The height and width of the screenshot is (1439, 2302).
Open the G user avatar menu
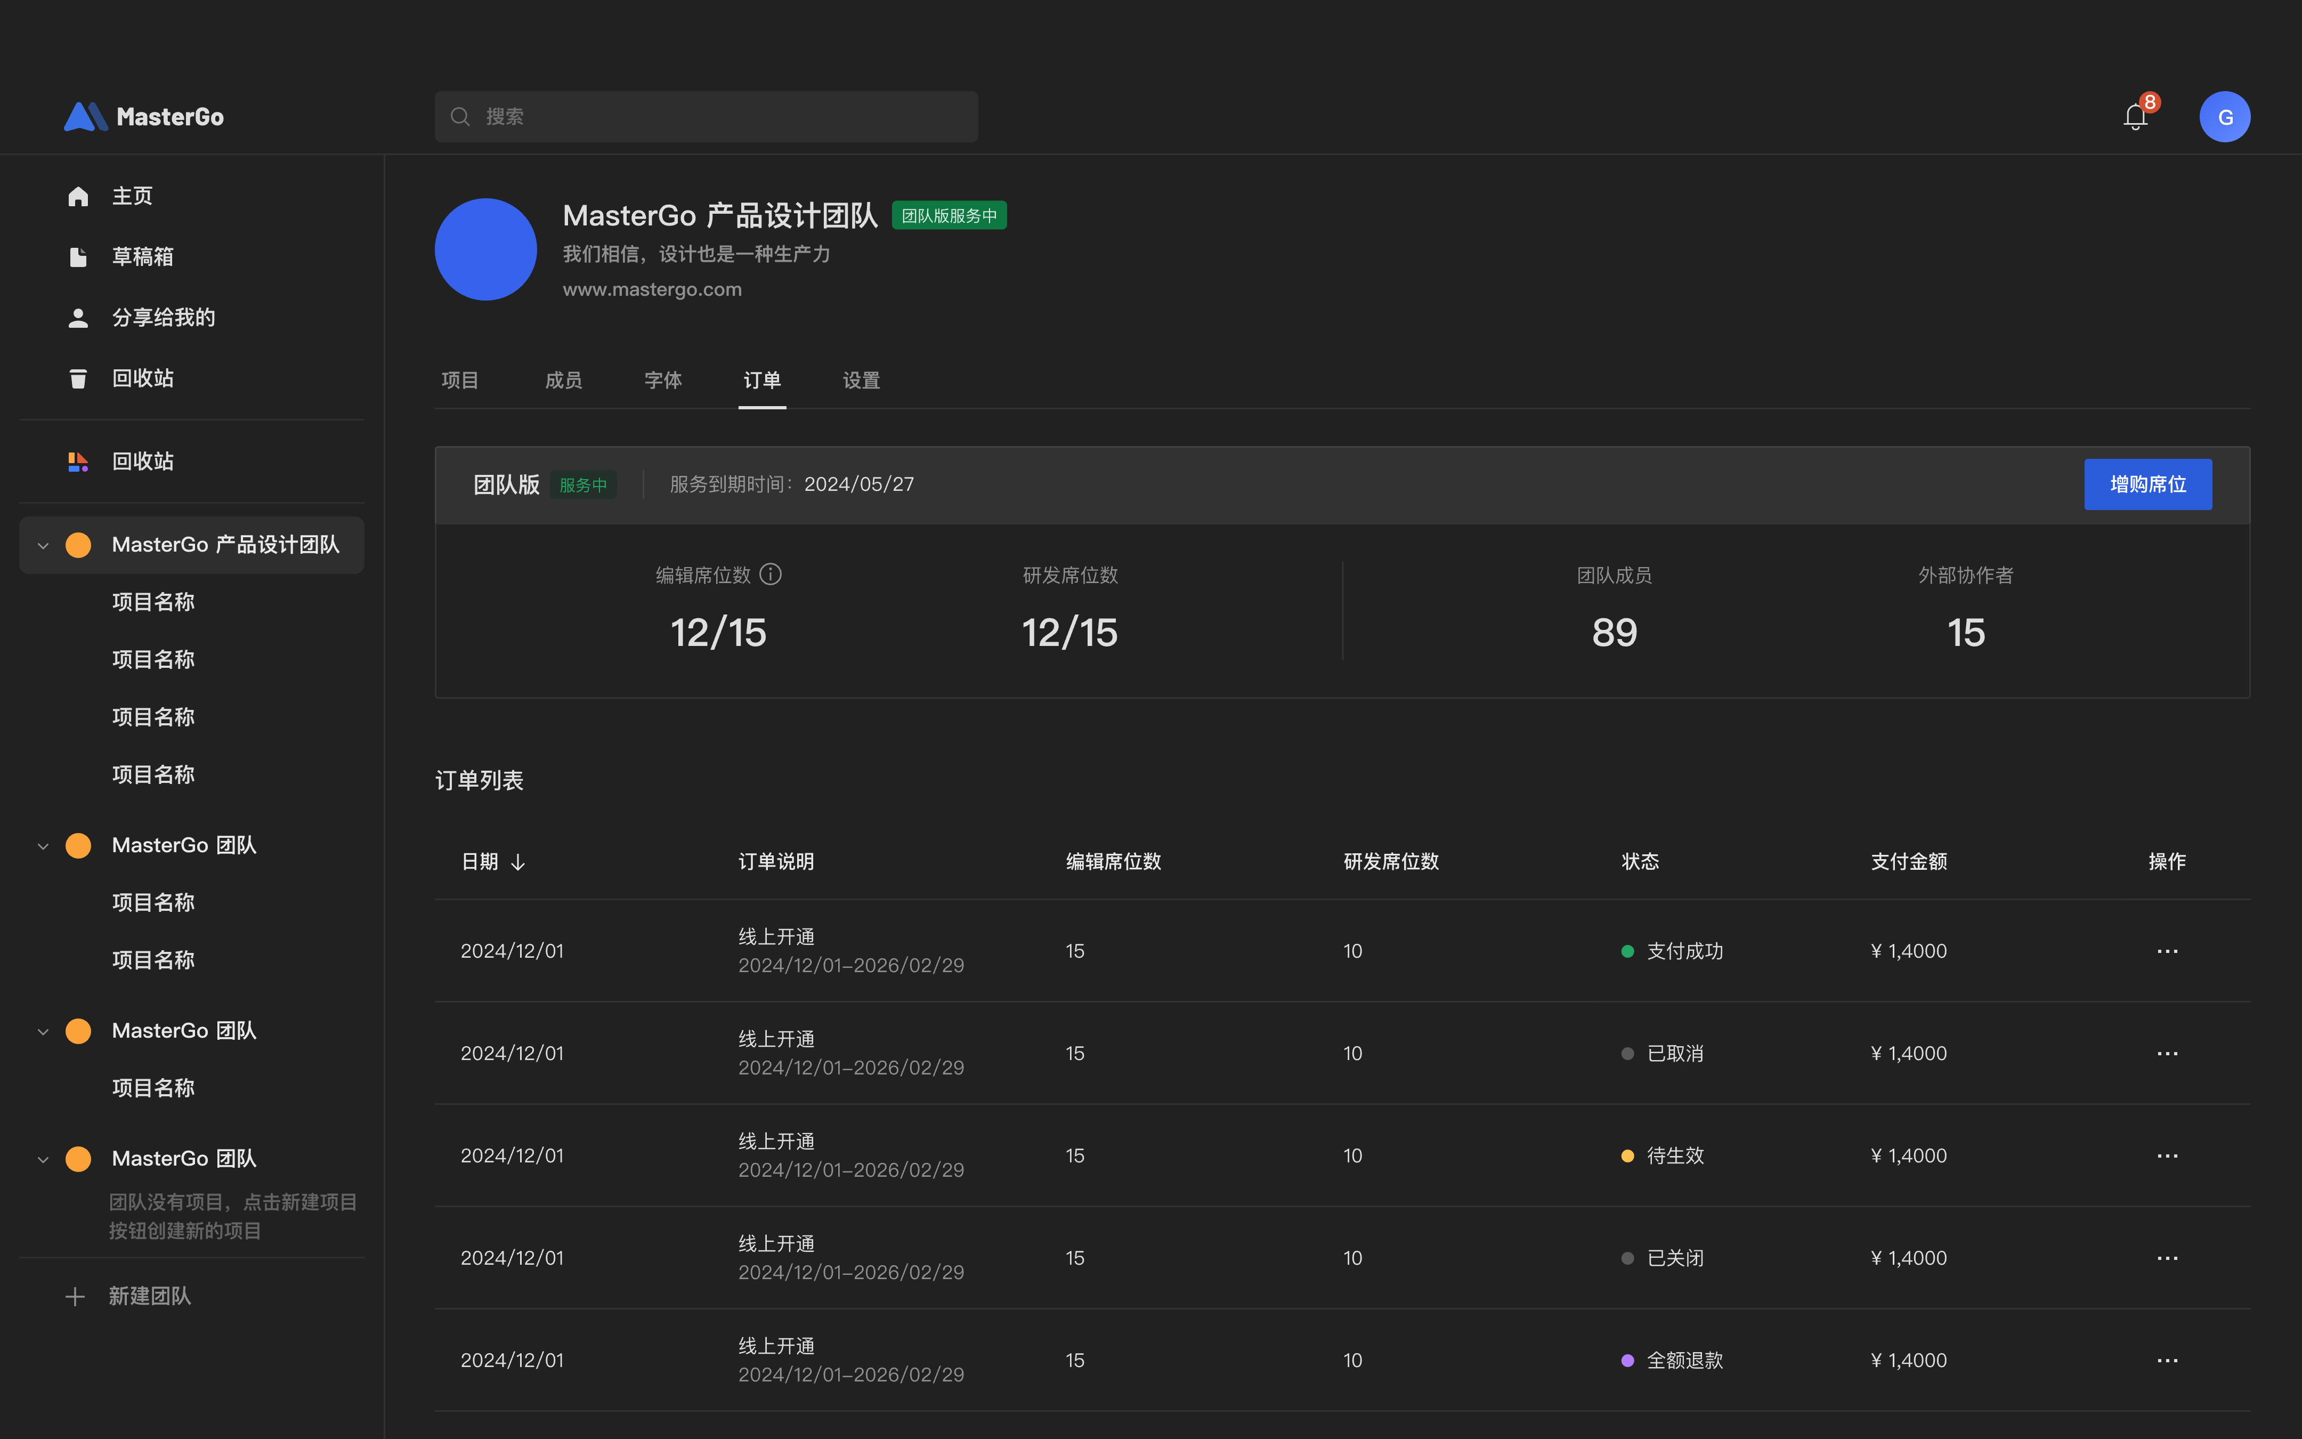2224,117
